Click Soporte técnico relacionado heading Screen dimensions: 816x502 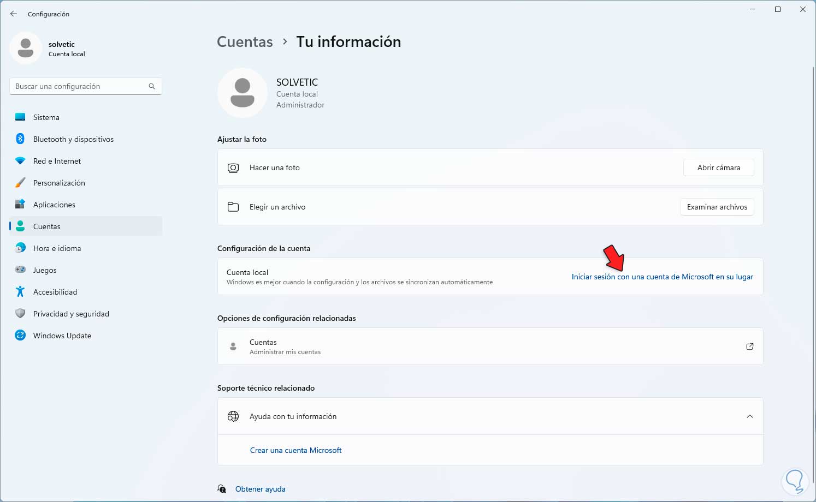tap(266, 388)
